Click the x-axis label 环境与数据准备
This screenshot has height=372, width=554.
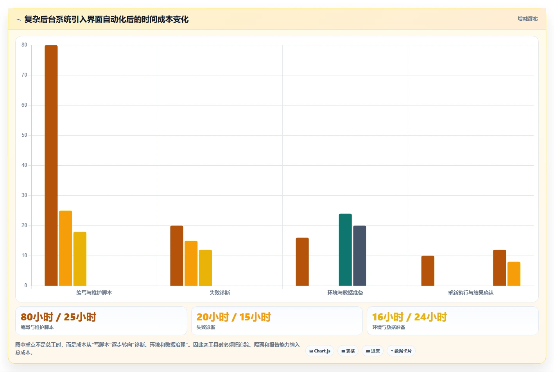click(x=345, y=293)
